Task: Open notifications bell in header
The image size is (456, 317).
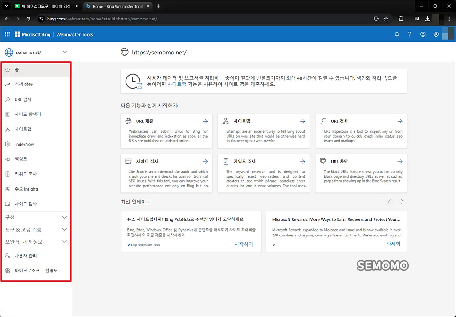Action: pos(397,34)
